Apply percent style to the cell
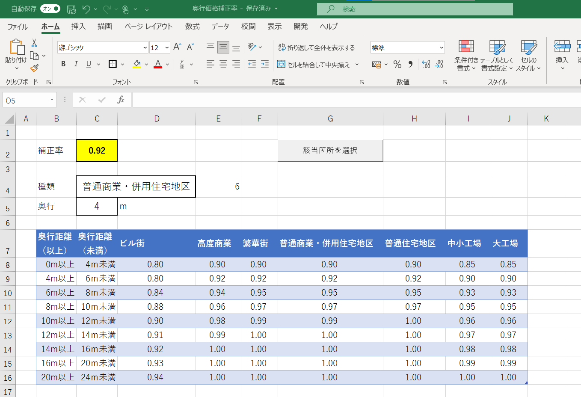Image resolution: width=581 pixels, height=397 pixels. point(397,65)
